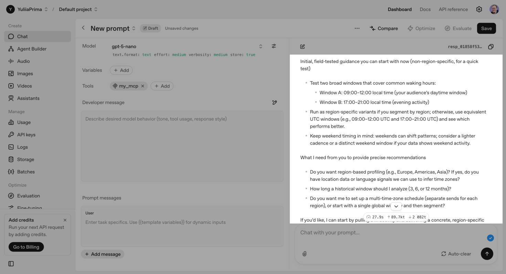The width and height of the screenshot is (506, 274).
Task: Expand the New prompt name selector
Action: (134, 28)
